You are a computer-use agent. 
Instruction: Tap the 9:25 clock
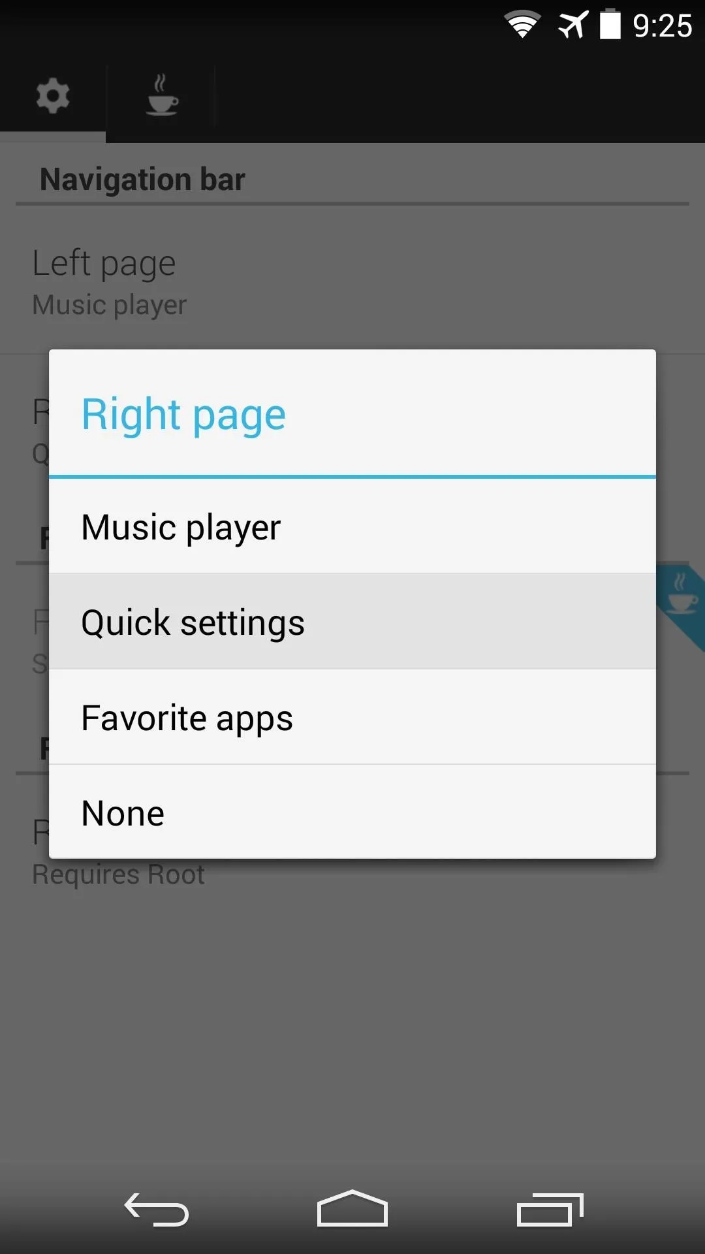663,26
